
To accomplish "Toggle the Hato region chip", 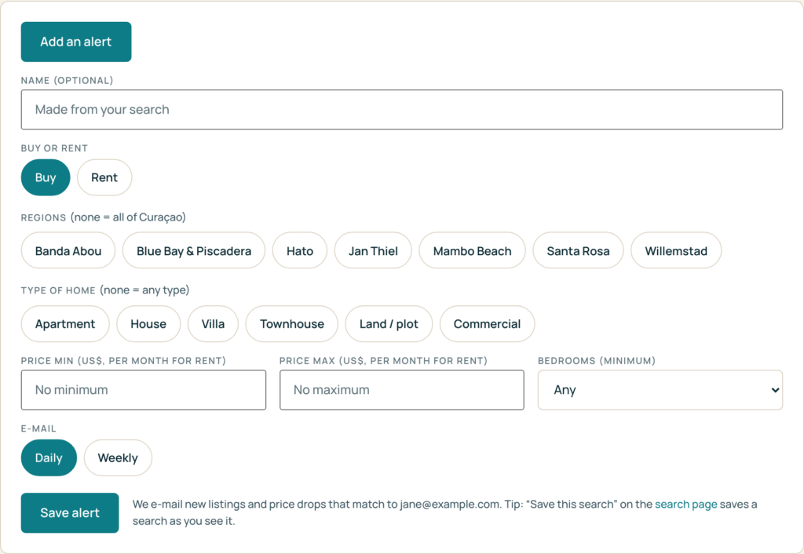I will click(x=299, y=250).
